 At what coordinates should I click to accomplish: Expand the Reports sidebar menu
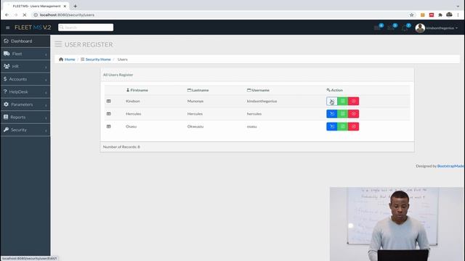pos(25,117)
